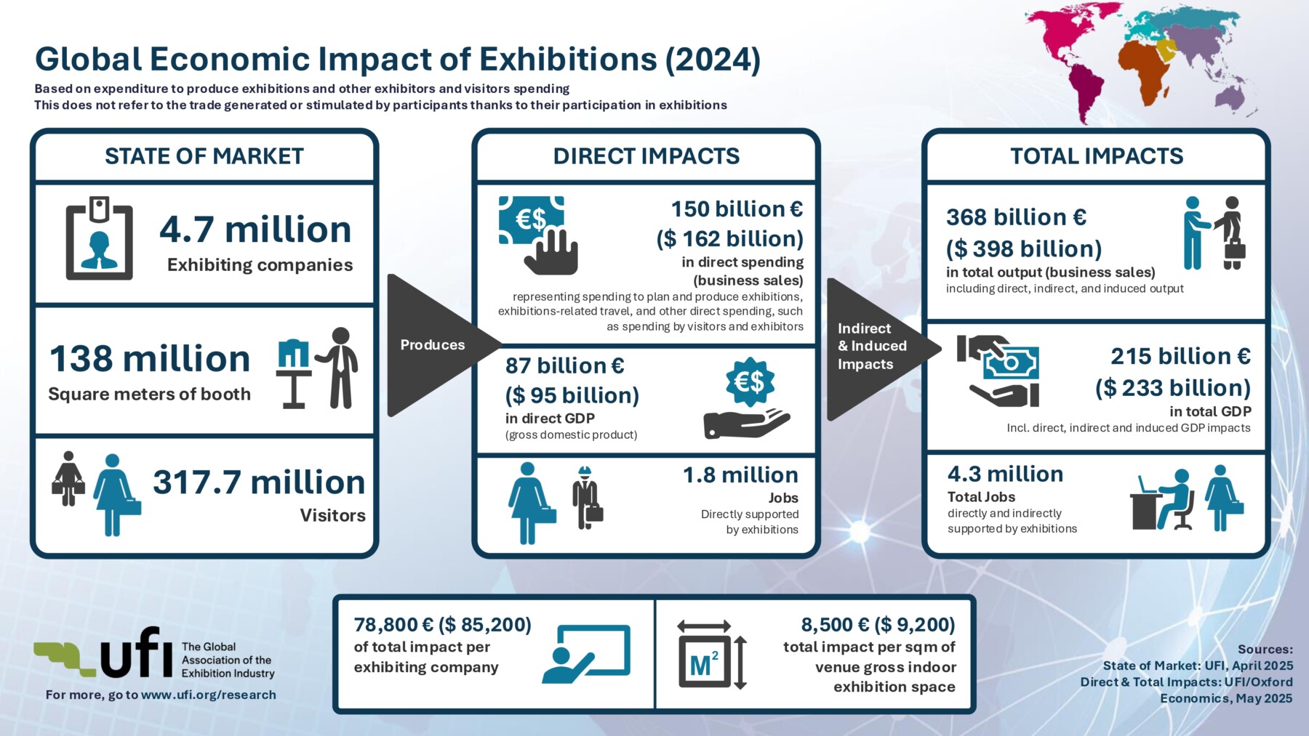
Task: Select the DIRECT IMPACTS header
Action: (647, 156)
